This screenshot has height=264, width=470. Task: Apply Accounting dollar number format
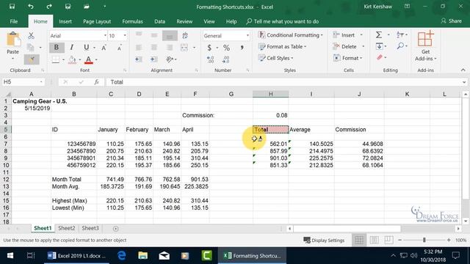(209, 47)
